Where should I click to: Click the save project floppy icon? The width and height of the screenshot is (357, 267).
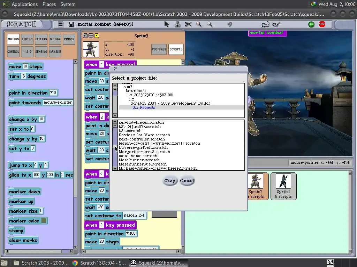coord(71,24)
